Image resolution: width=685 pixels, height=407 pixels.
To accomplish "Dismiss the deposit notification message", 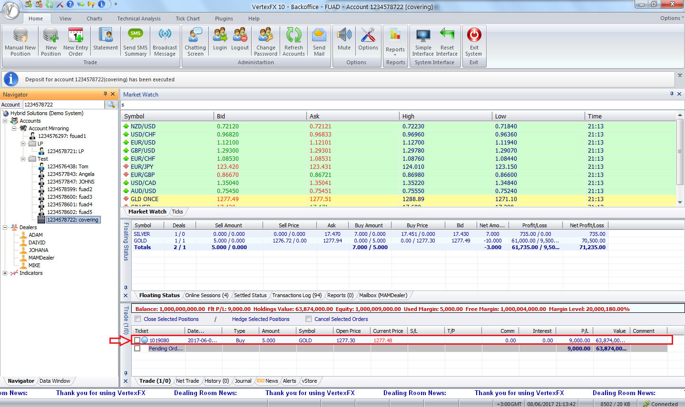I will [x=680, y=75].
